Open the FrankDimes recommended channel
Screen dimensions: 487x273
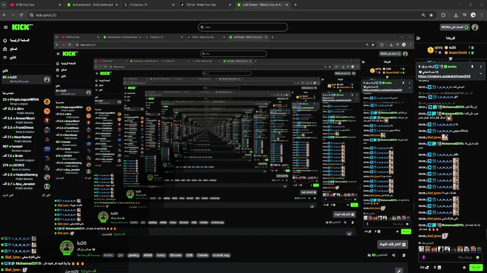click(x=26, y=130)
